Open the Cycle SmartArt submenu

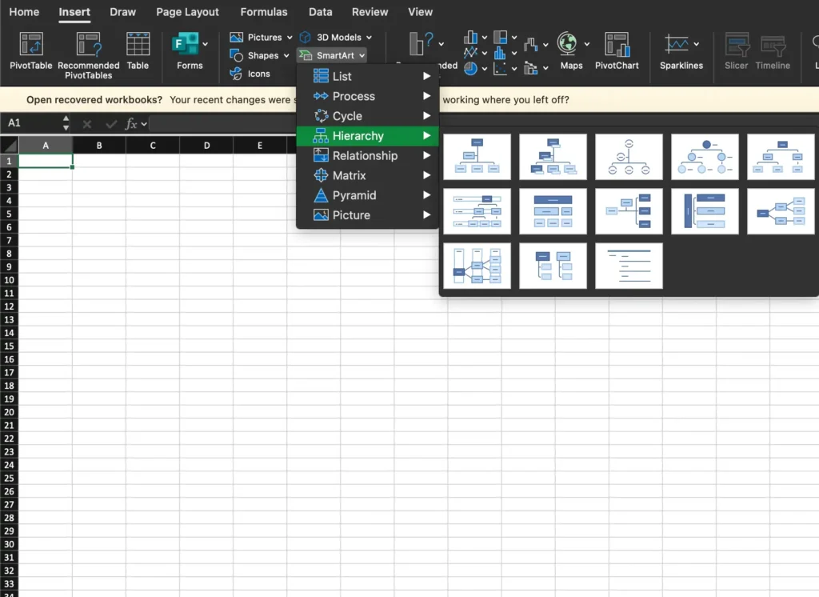click(367, 116)
